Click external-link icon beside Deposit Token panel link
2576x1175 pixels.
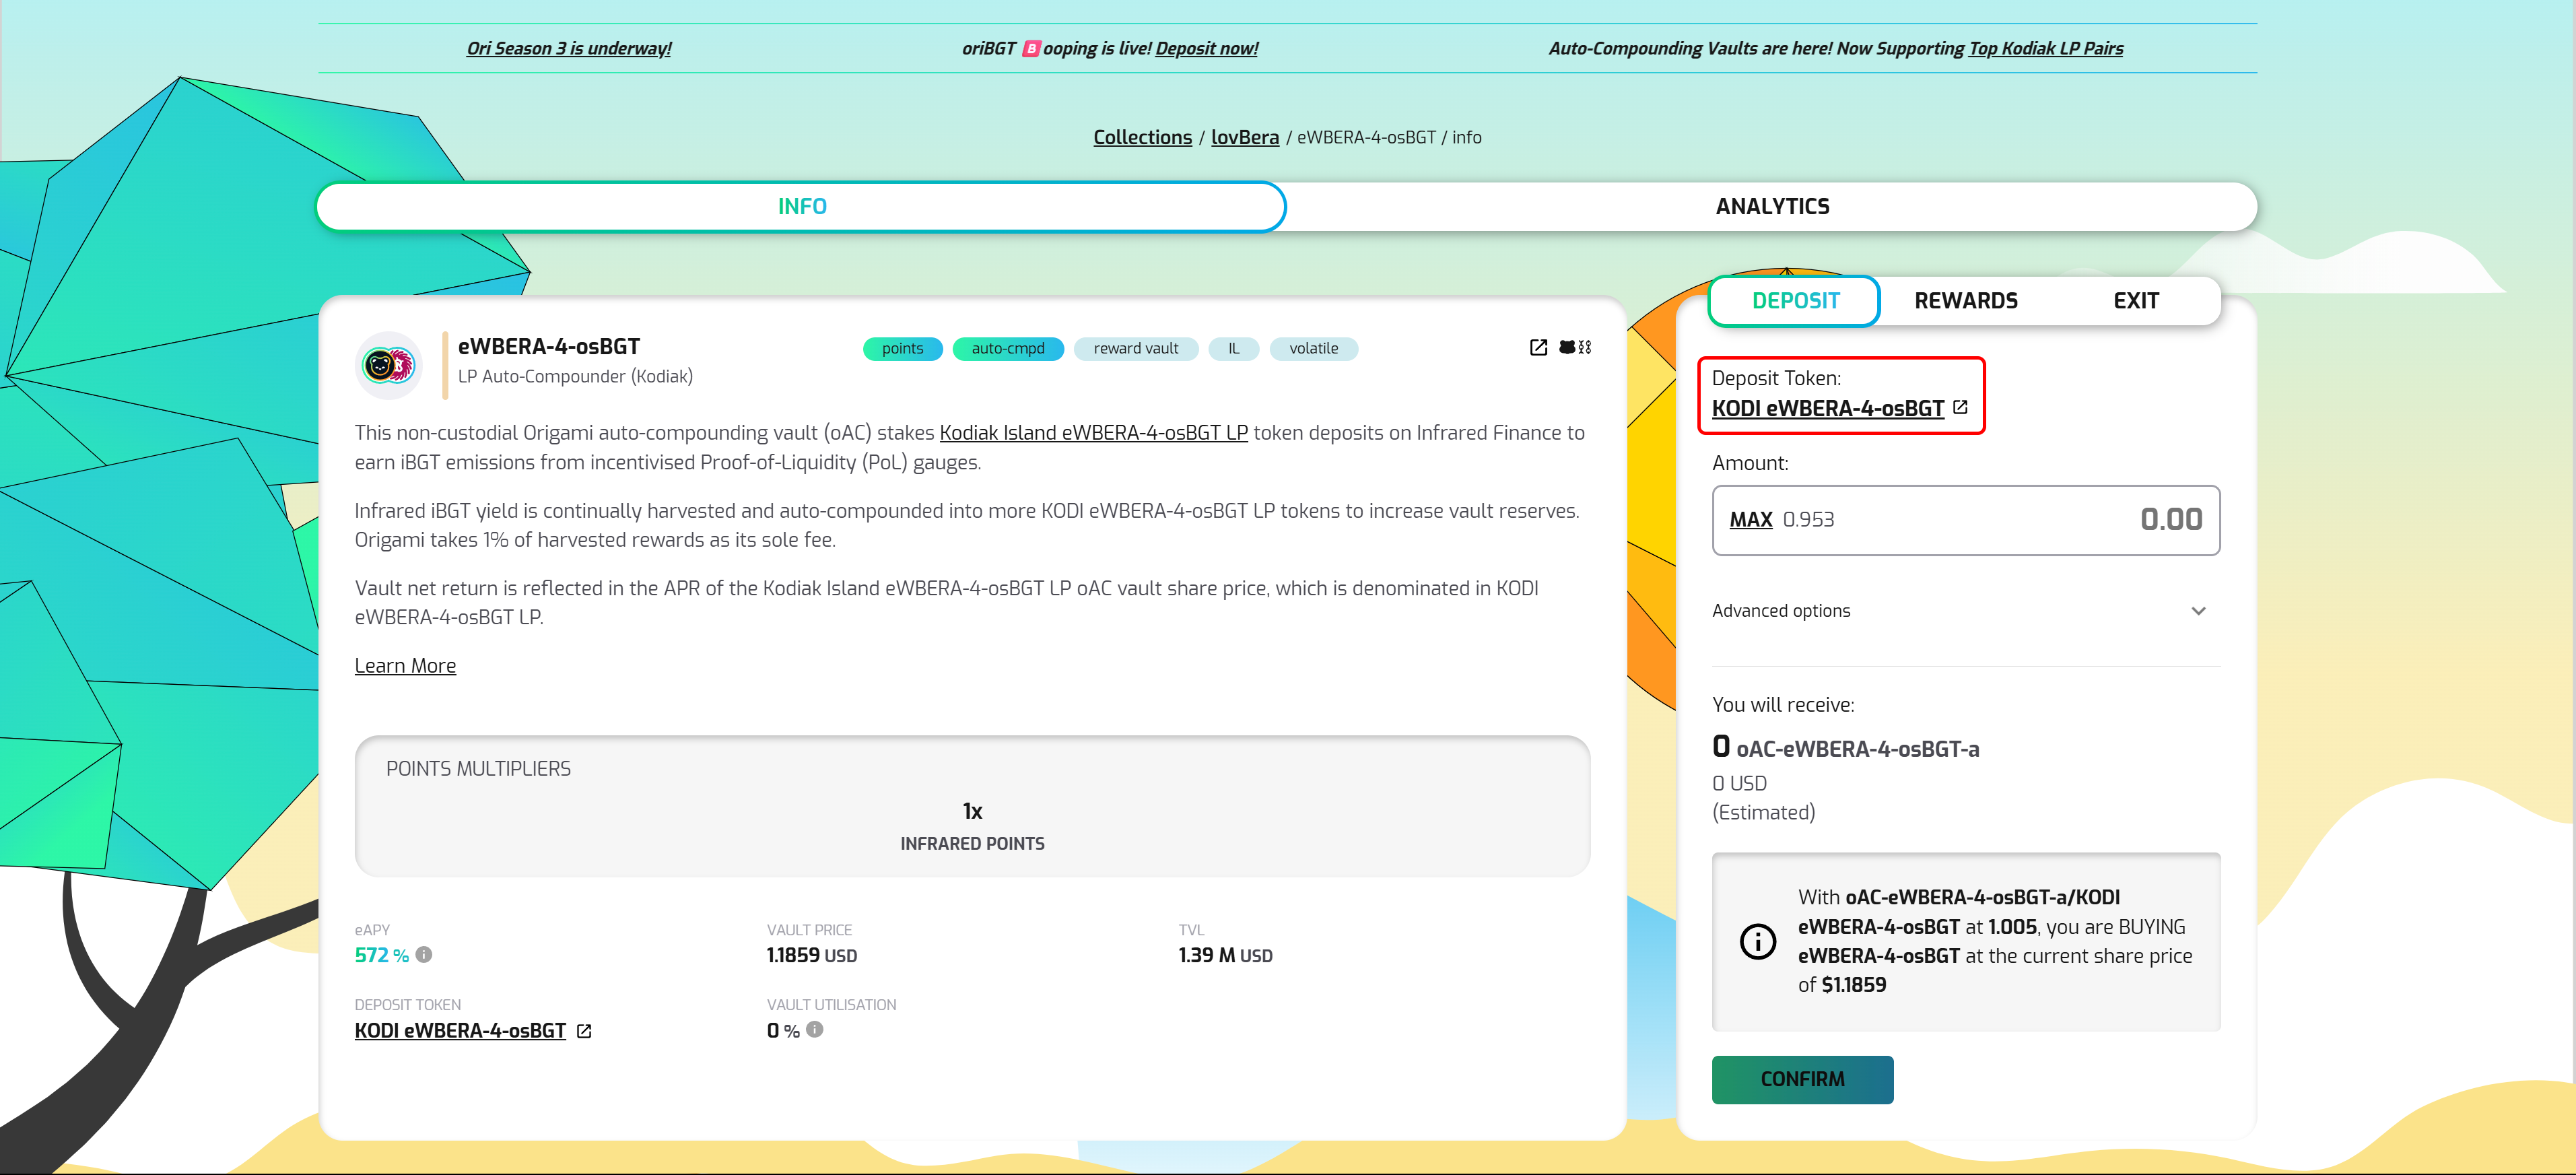(1960, 407)
